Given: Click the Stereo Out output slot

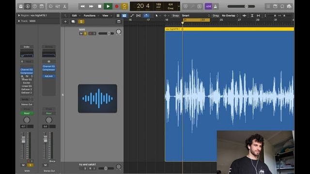Looking at the screenshot, I should [x=27, y=104].
